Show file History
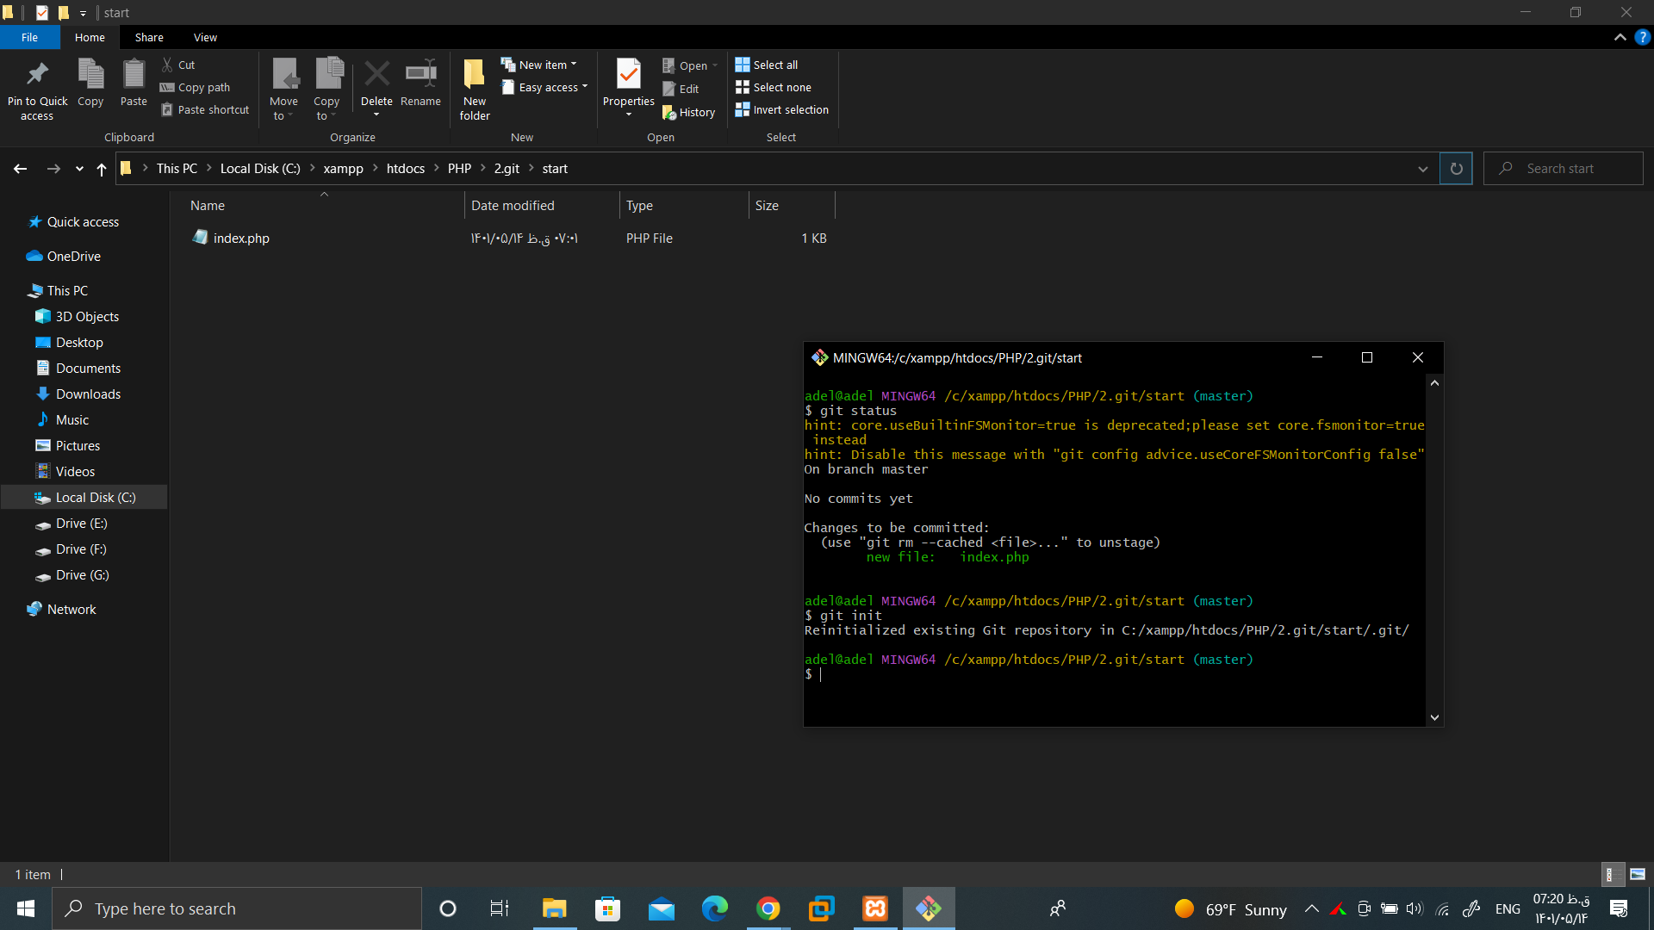The image size is (1654, 930). (689, 112)
